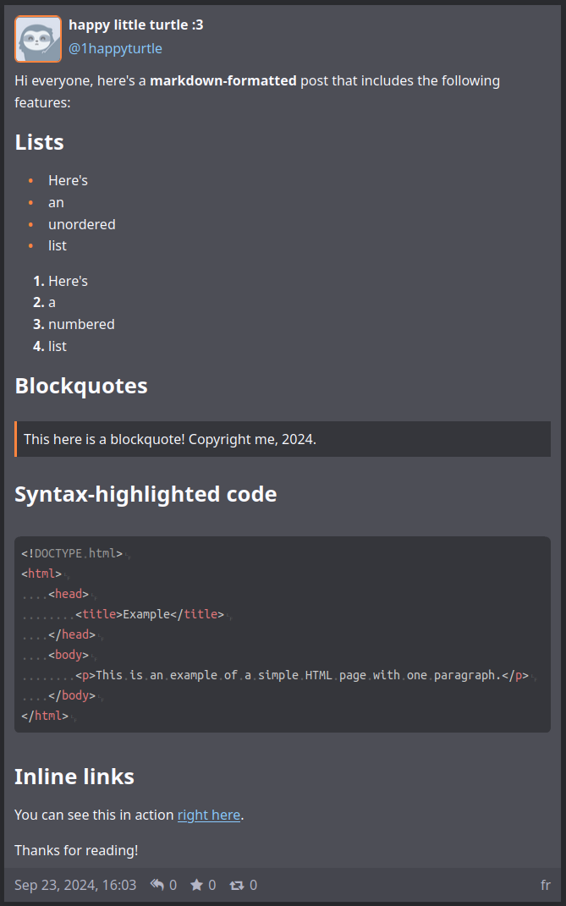Image resolution: width=566 pixels, height=906 pixels.
Task: Boost the post using the repost icon
Action: click(x=237, y=885)
